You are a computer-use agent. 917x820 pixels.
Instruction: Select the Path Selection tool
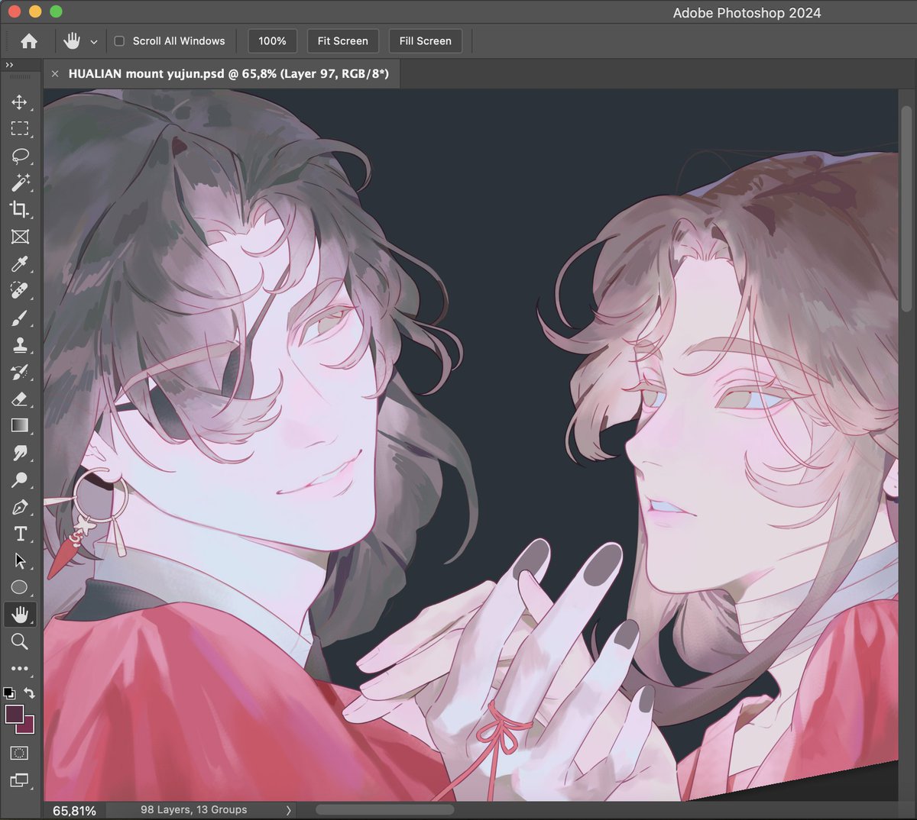click(x=20, y=560)
